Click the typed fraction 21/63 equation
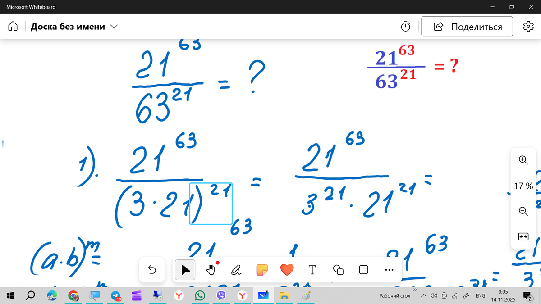 (x=413, y=68)
